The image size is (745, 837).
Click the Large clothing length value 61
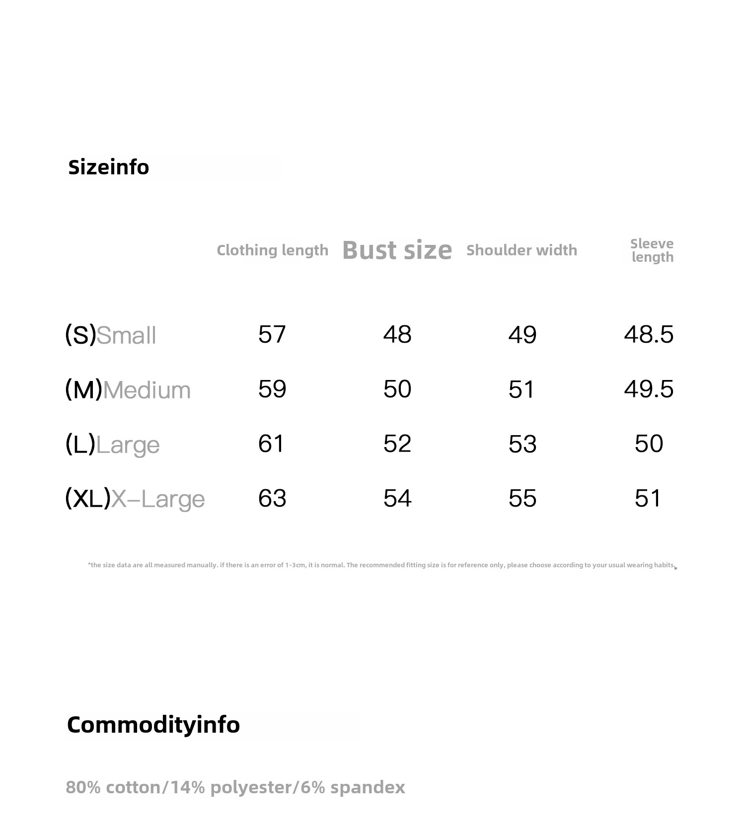click(x=271, y=444)
